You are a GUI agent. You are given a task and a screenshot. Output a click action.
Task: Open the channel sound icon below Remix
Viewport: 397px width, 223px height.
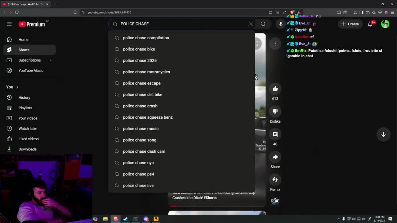[x=275, y=201]
